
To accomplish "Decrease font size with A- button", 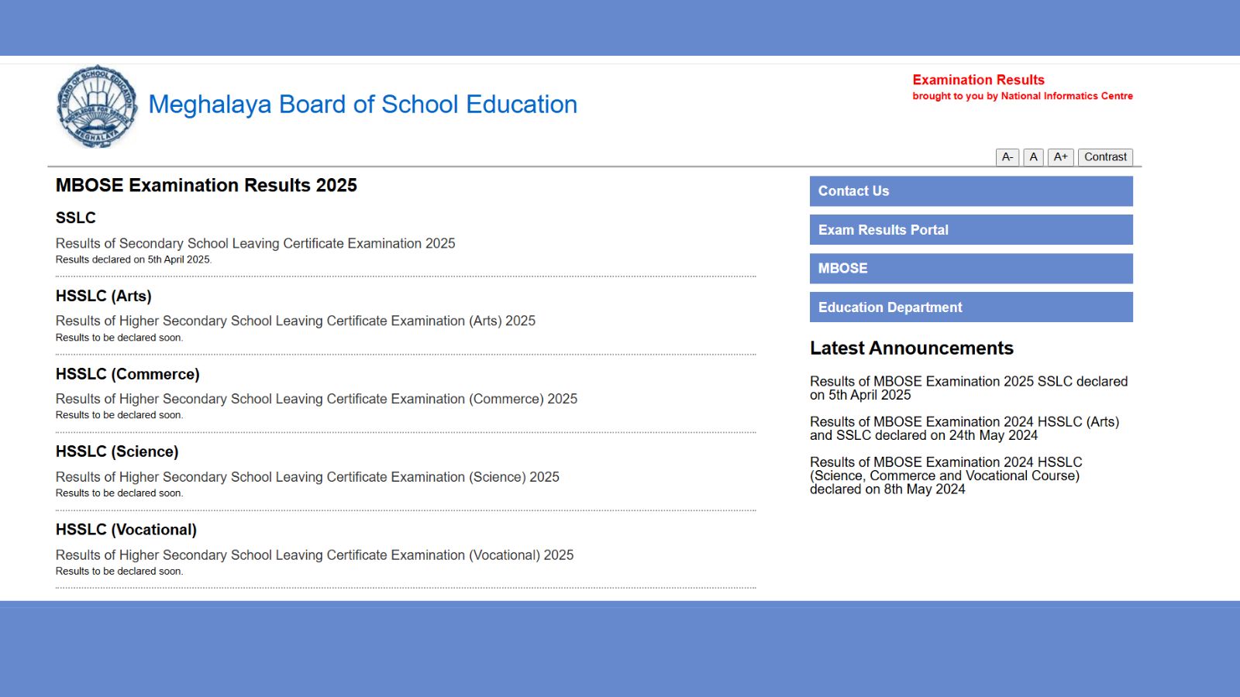I will [1007, 157].
